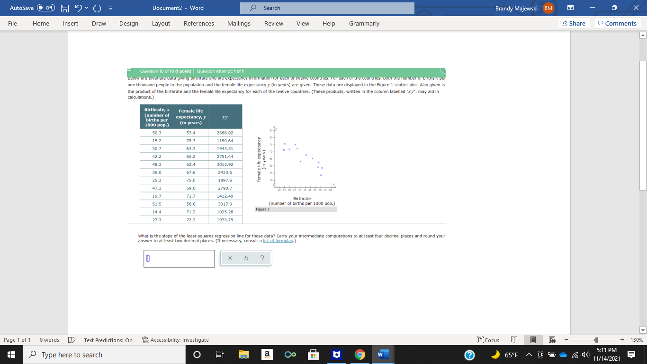
Task: Switch to Read Mode view in status bar
Action: click(x=514, y=340)
